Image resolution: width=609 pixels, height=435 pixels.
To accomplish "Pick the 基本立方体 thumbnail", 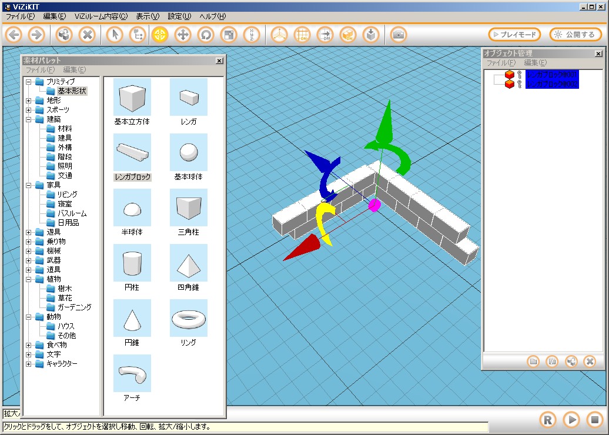I will (x=132, y=97).
